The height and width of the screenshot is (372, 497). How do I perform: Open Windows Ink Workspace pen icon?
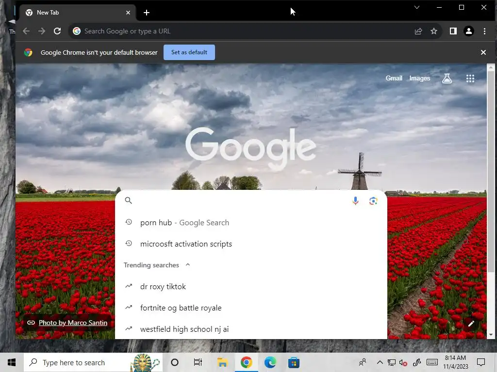pyautogui.click(x=417, y=362)
